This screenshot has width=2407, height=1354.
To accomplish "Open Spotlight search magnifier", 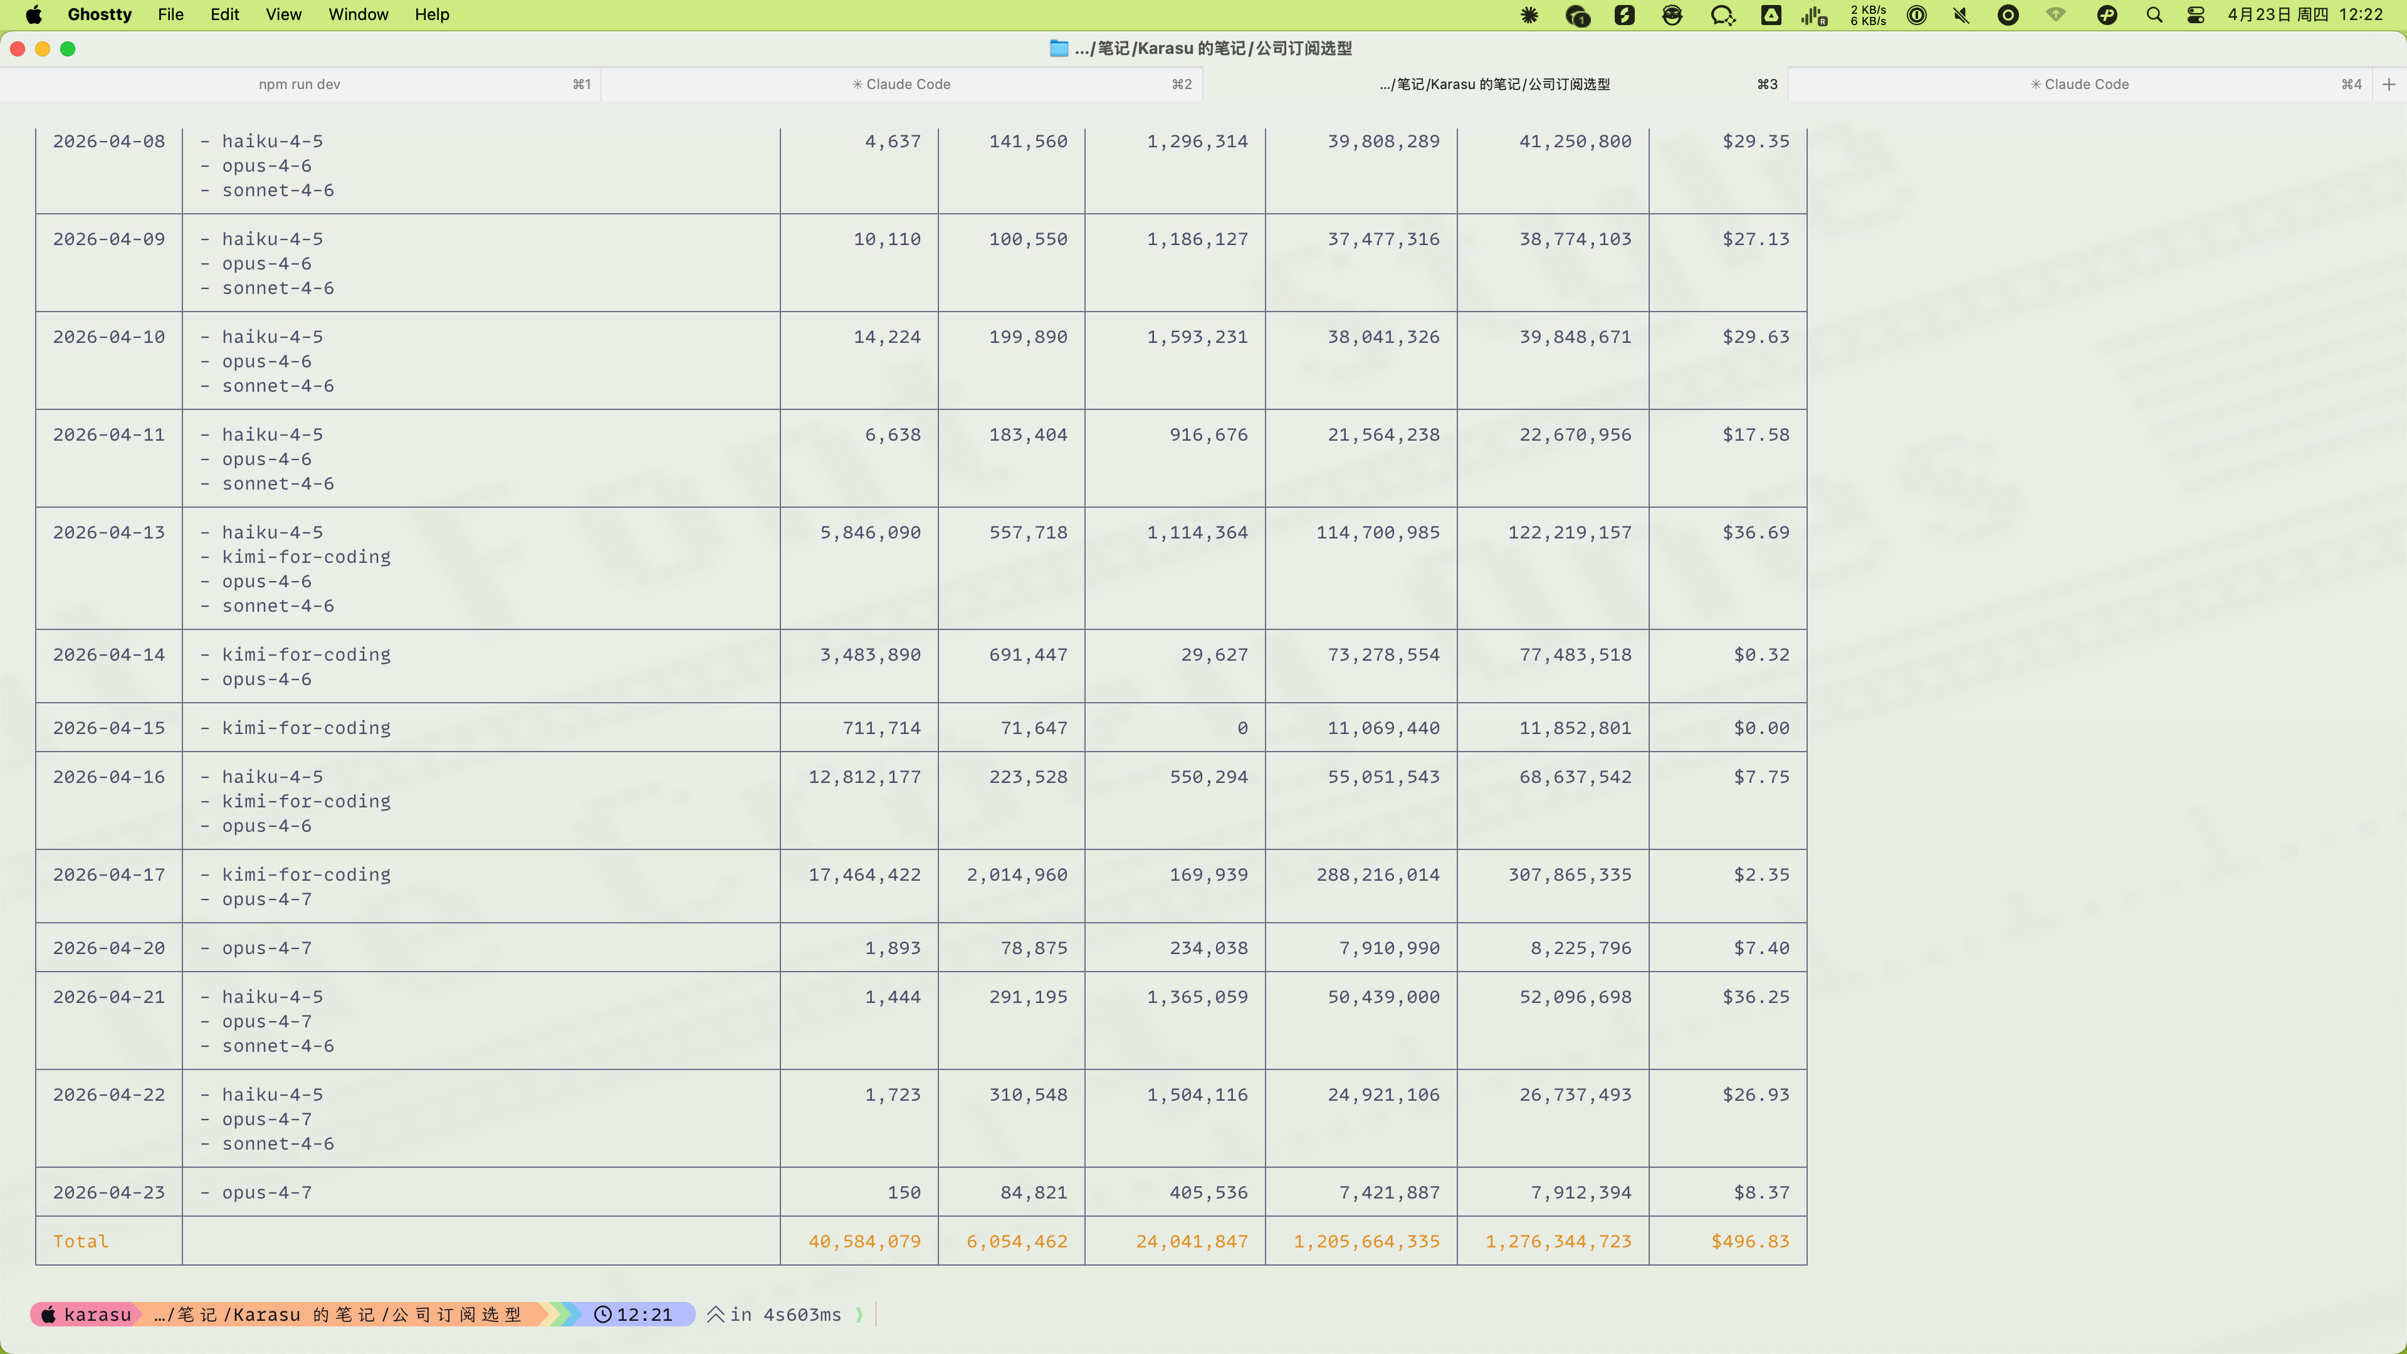I will tap(2154, 15).
